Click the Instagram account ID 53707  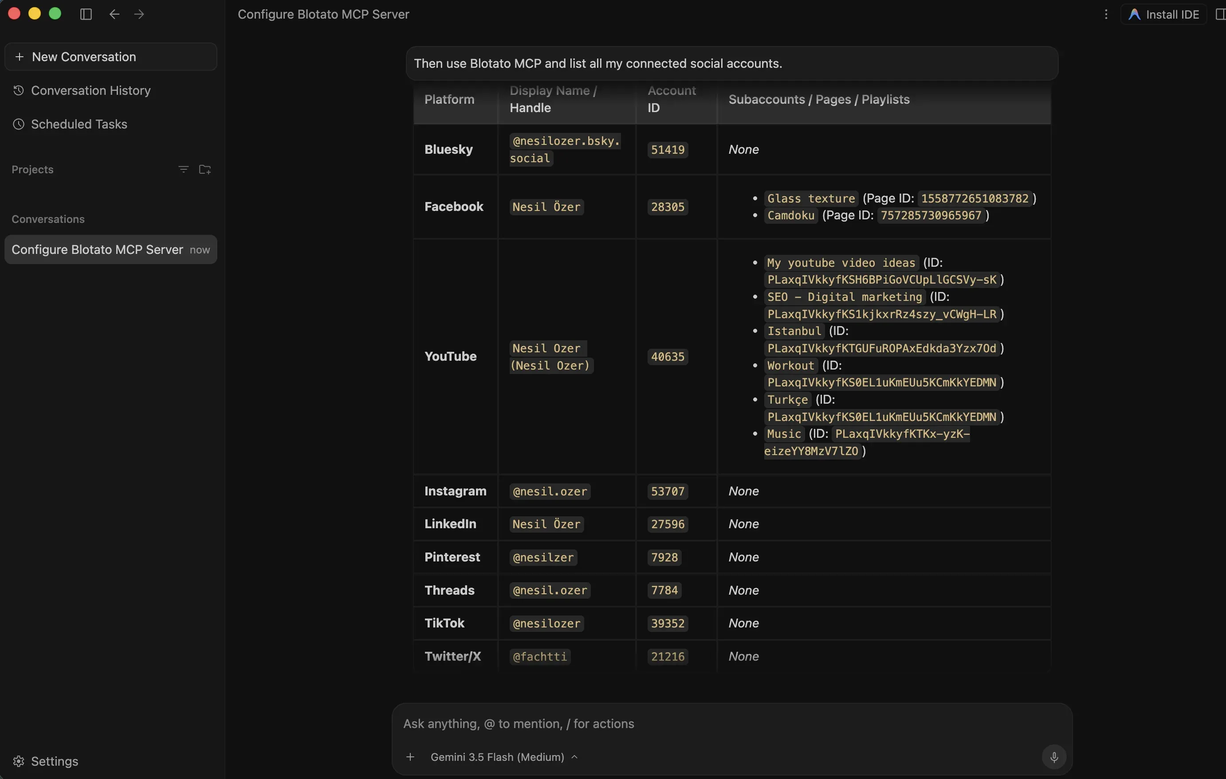tap(668, 491)
